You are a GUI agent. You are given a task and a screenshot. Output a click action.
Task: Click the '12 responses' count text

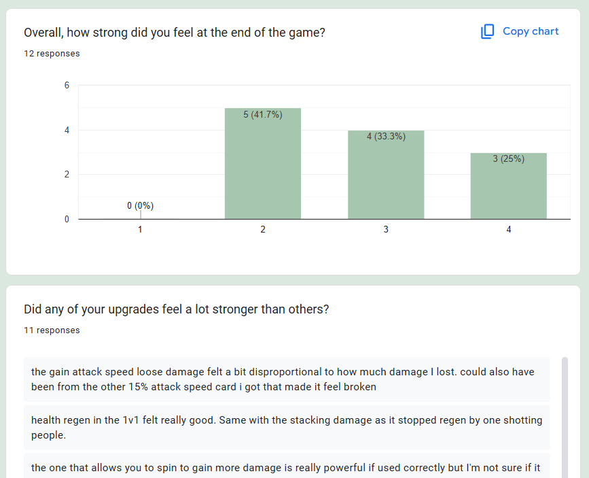[52, 54]
